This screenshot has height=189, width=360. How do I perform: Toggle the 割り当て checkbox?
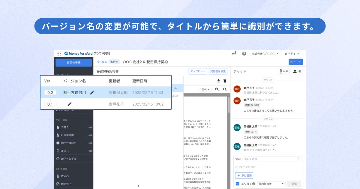(238, 184)
